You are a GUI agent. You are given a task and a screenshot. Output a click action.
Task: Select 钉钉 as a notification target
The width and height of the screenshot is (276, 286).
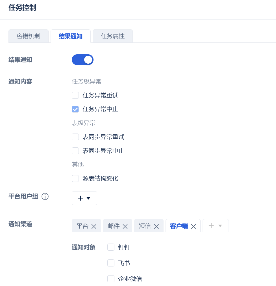coord(111,247)
